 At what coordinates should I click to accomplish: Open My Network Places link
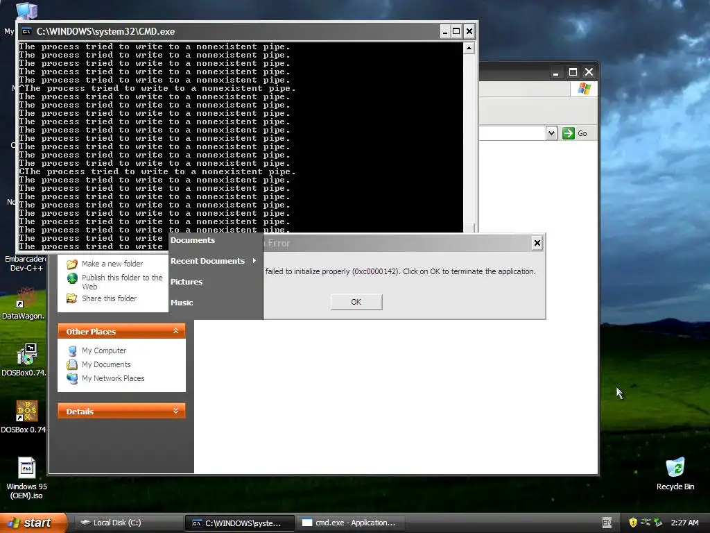(x=113, y=378)
